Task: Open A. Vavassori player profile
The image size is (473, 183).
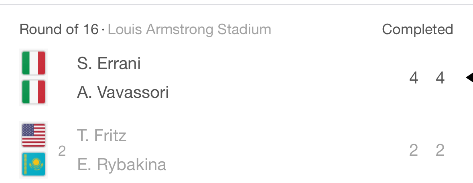Action: (123, 93)
